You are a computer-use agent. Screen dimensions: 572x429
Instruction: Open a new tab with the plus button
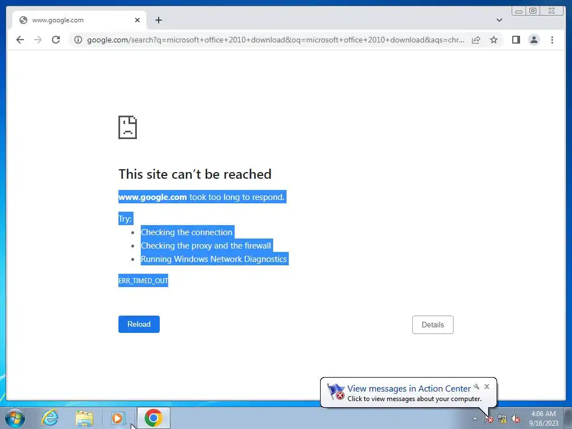(x=158, y=20)
